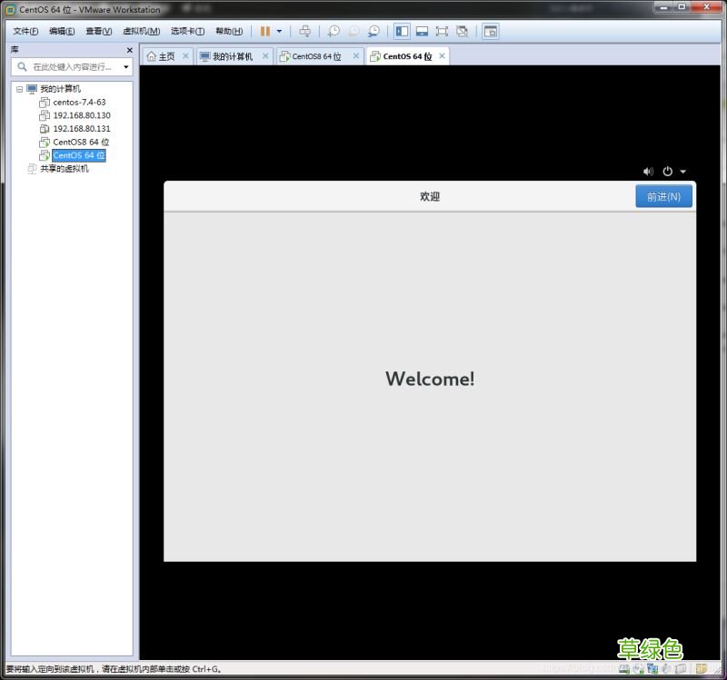The height and width of the screenshot is (680, 727).
Task: Toggle the thumbnail bar view icon
Action: pyautogui.click(x=422, y=31)
